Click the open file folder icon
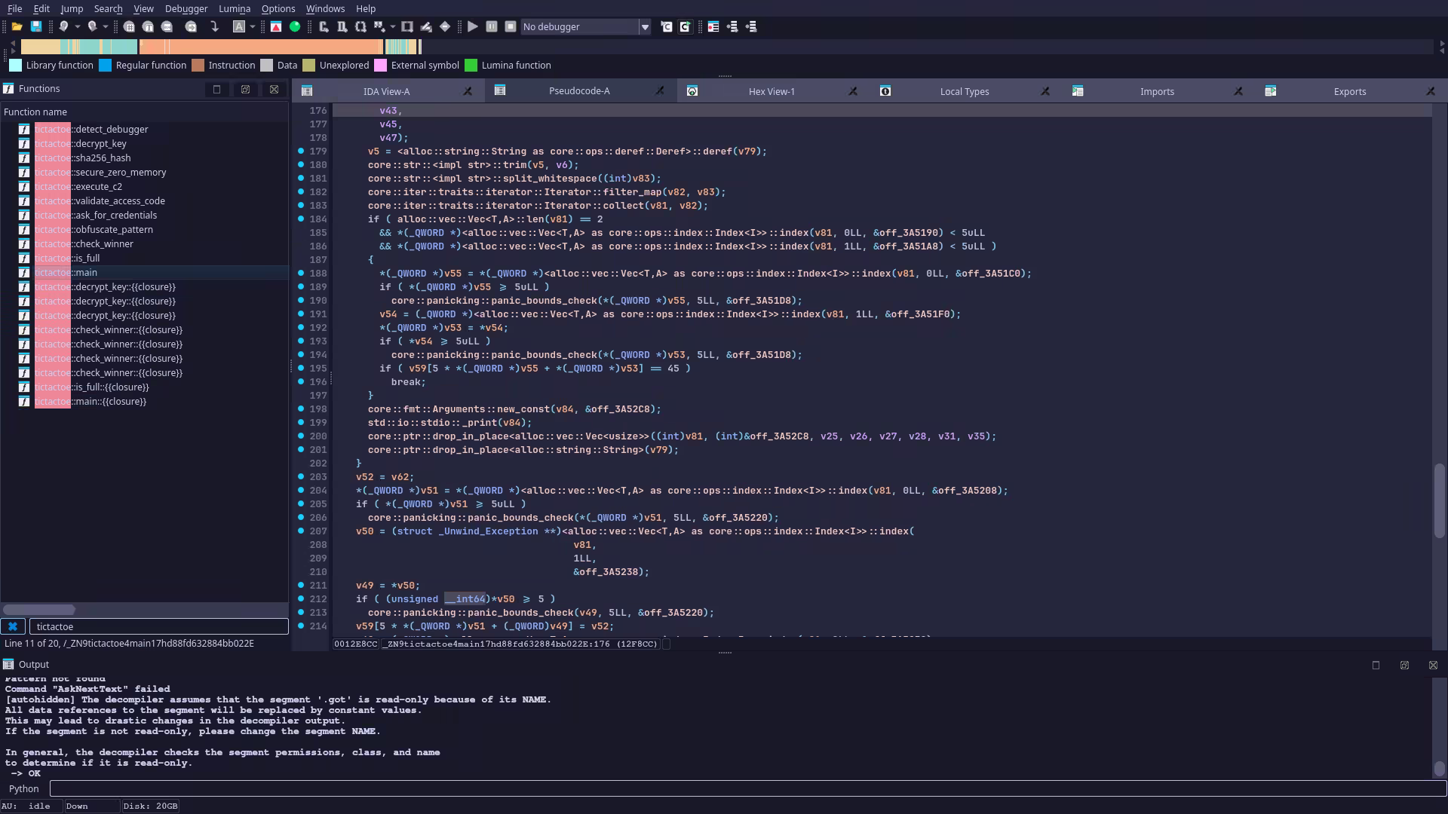The image size is (1448, 814). click(17, 26)
